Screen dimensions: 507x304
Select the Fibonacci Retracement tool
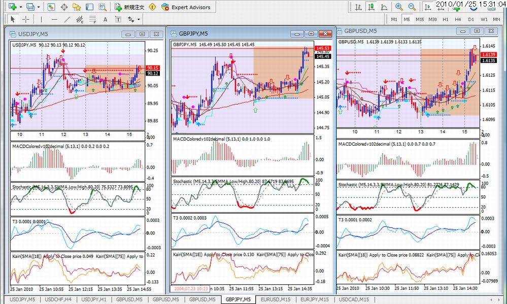pos(92,19)
